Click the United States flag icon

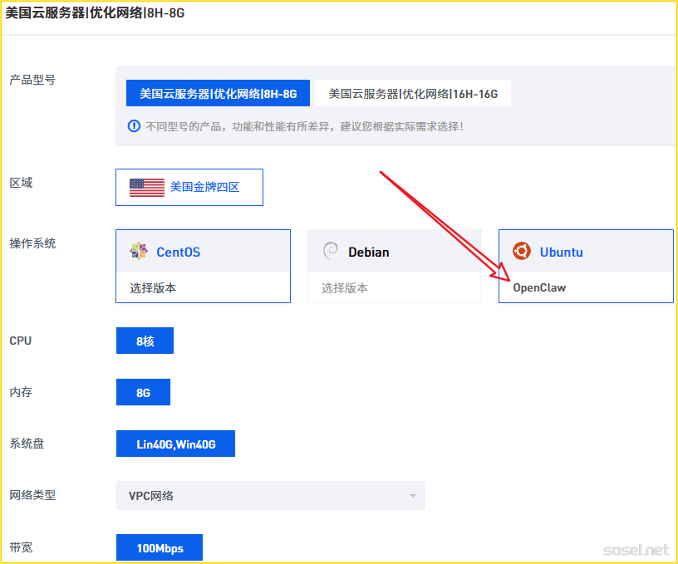pos(147,188)
